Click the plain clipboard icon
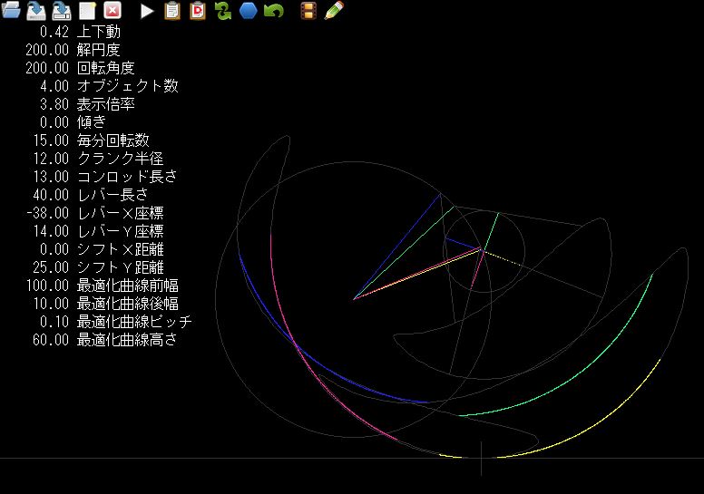Image resolution: width=704 pixels, height=494 pixels. pos(172,10)
